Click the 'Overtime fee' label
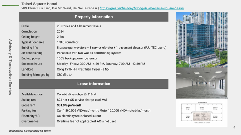Screen dimensions: 241x135 (30, 121)
